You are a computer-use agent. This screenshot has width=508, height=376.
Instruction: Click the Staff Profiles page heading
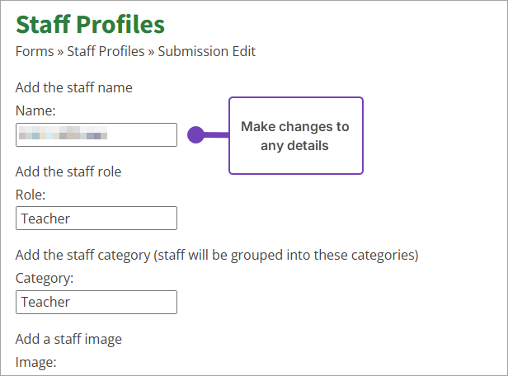tap(90, 24)
